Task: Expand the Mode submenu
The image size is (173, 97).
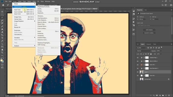Action: [x=24, y=4]
